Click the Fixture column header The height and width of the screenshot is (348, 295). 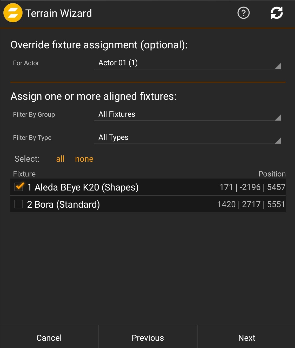[x=24, y=174]
